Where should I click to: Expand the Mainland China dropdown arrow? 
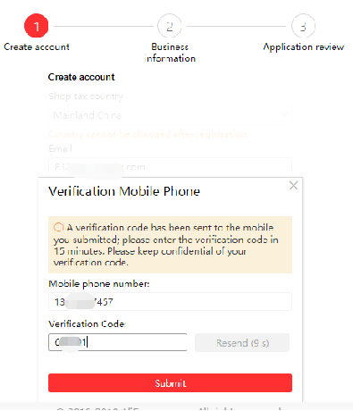[x=283, y=114]
